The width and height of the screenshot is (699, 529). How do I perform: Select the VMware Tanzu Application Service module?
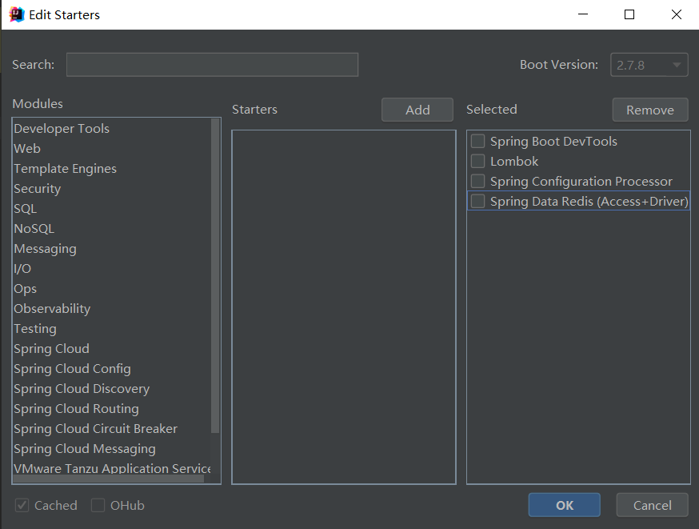click(x=111, y=468)
